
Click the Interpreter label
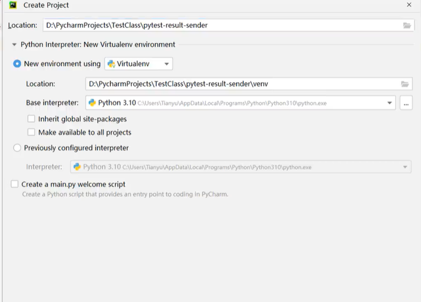[x=44, y=167]
